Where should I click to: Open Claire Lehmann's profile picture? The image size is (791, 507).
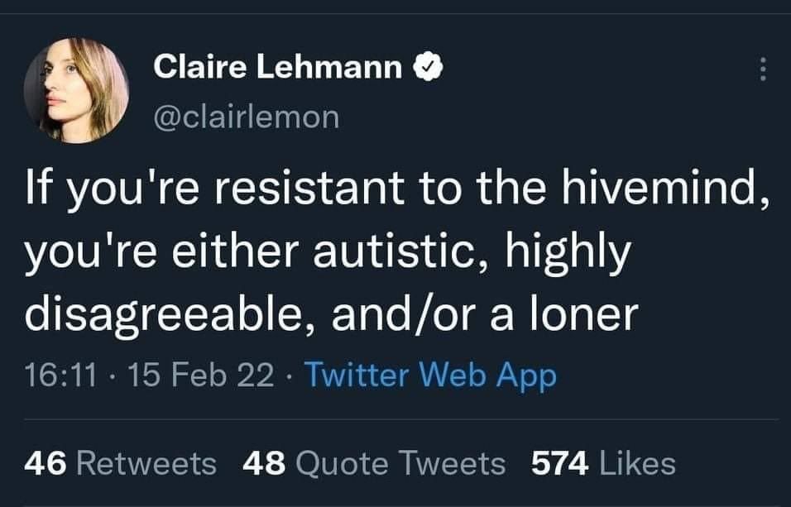pos(76,90)
